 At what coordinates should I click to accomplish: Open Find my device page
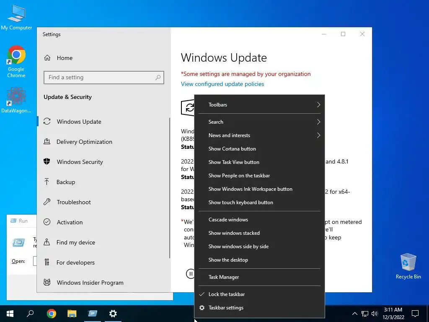75,242
